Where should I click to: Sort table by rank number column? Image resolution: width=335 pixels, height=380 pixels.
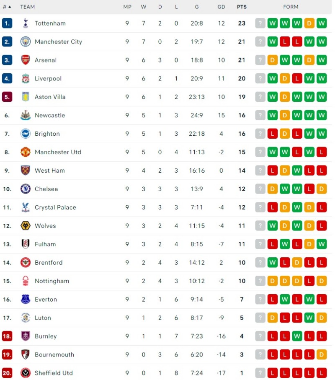pos(7,7)
